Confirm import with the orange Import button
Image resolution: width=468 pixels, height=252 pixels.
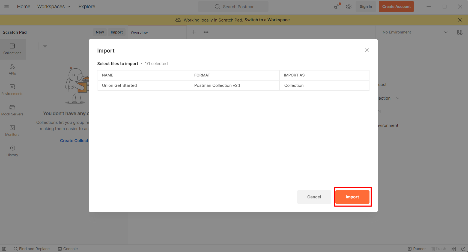352,197
